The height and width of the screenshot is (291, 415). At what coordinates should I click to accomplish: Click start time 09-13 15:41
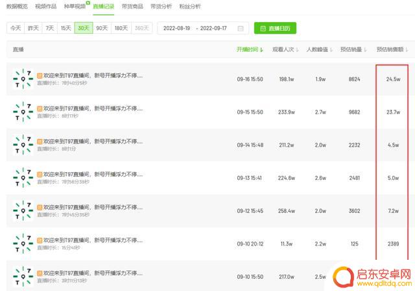pyautogui.click(x=250, y=178)
